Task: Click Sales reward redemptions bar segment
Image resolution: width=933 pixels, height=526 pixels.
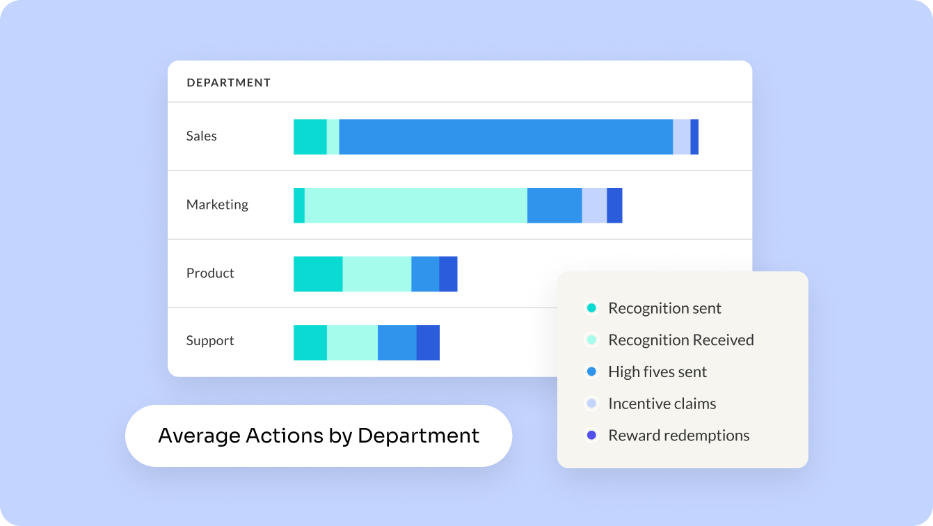Action: tap(694, 137)
